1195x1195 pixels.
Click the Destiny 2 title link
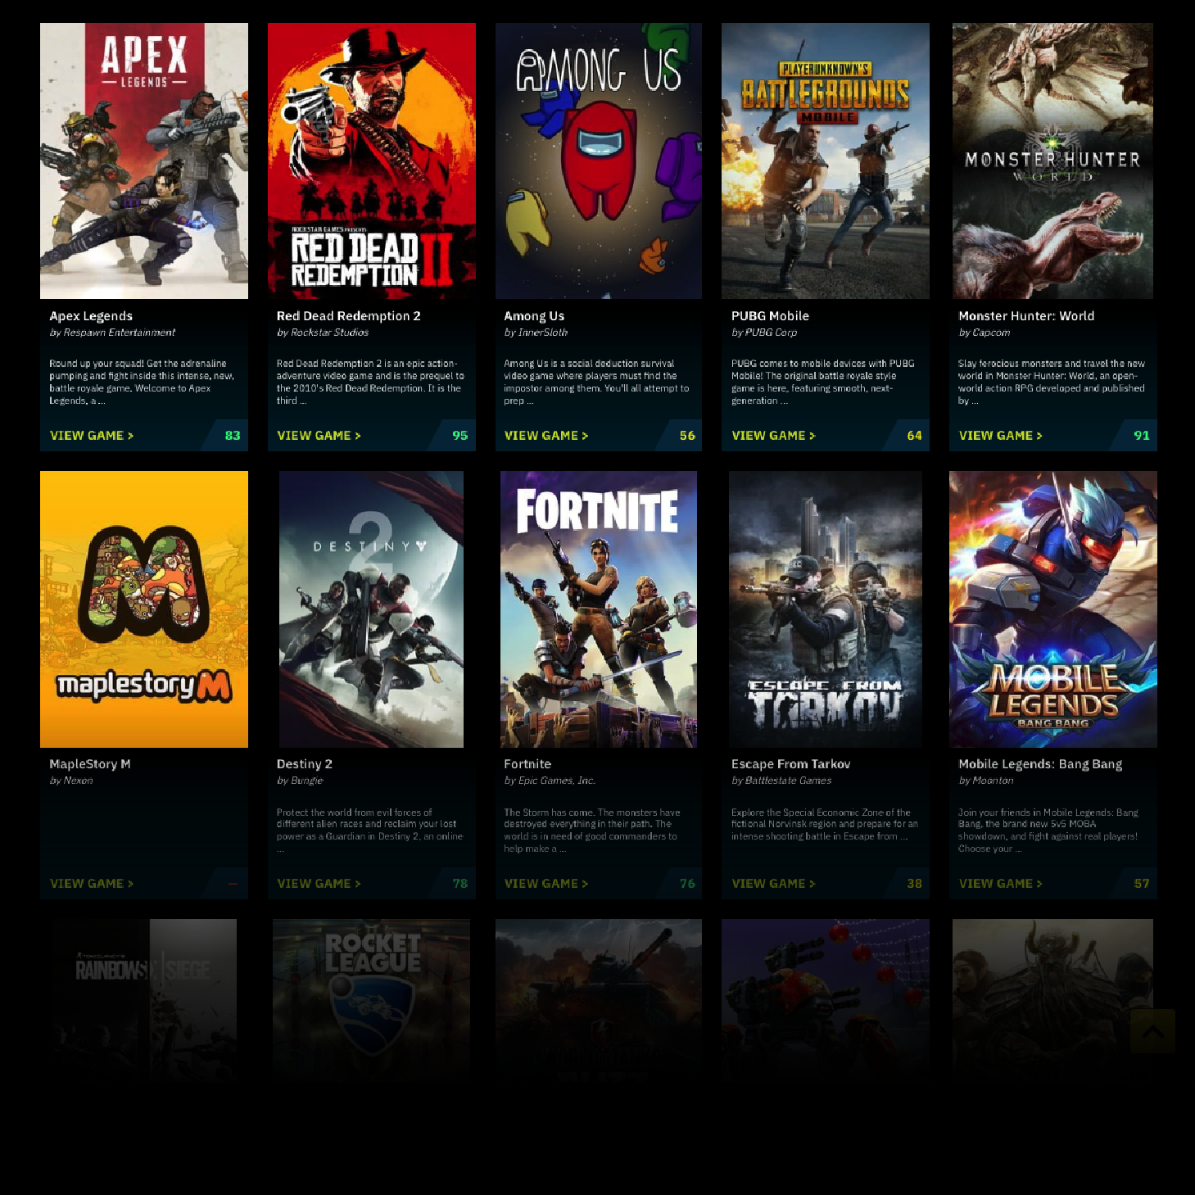pos(305,764)
